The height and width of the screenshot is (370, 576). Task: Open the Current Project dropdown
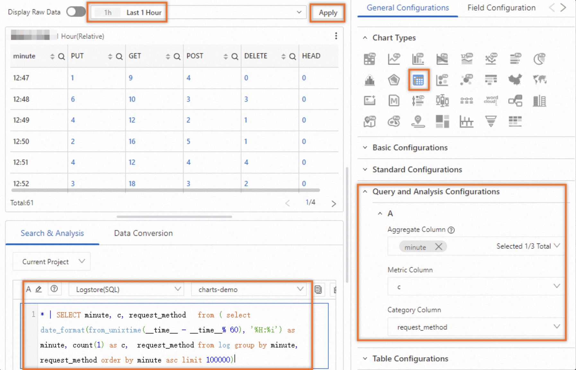[x=51, y=261]
